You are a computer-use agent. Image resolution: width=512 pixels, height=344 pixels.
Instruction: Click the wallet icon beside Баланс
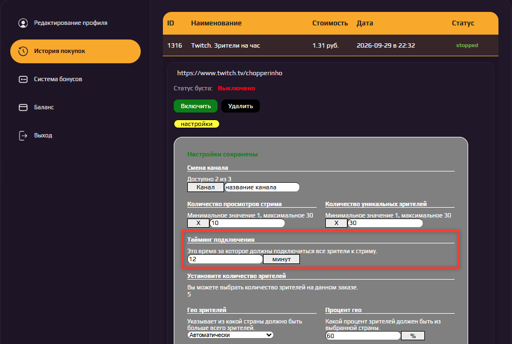23,108
